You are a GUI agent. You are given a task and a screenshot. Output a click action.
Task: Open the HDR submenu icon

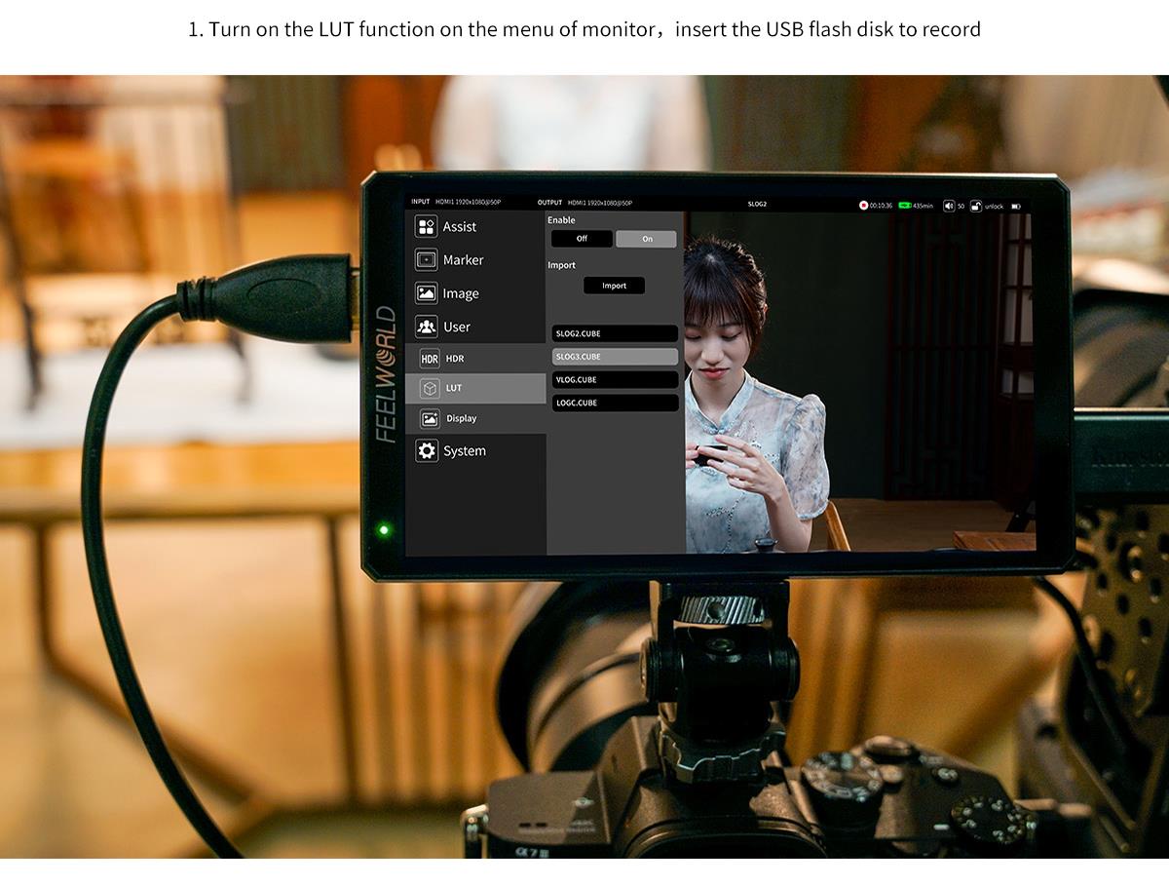(x=430, y=359)
